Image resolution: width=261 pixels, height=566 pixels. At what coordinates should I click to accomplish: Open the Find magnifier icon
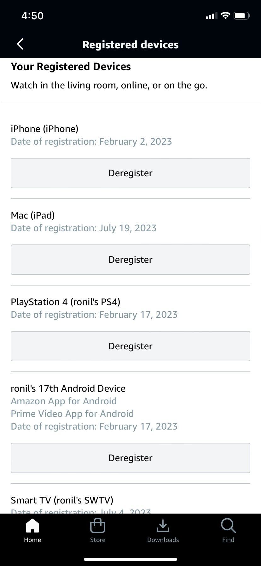tap(228, 526)
